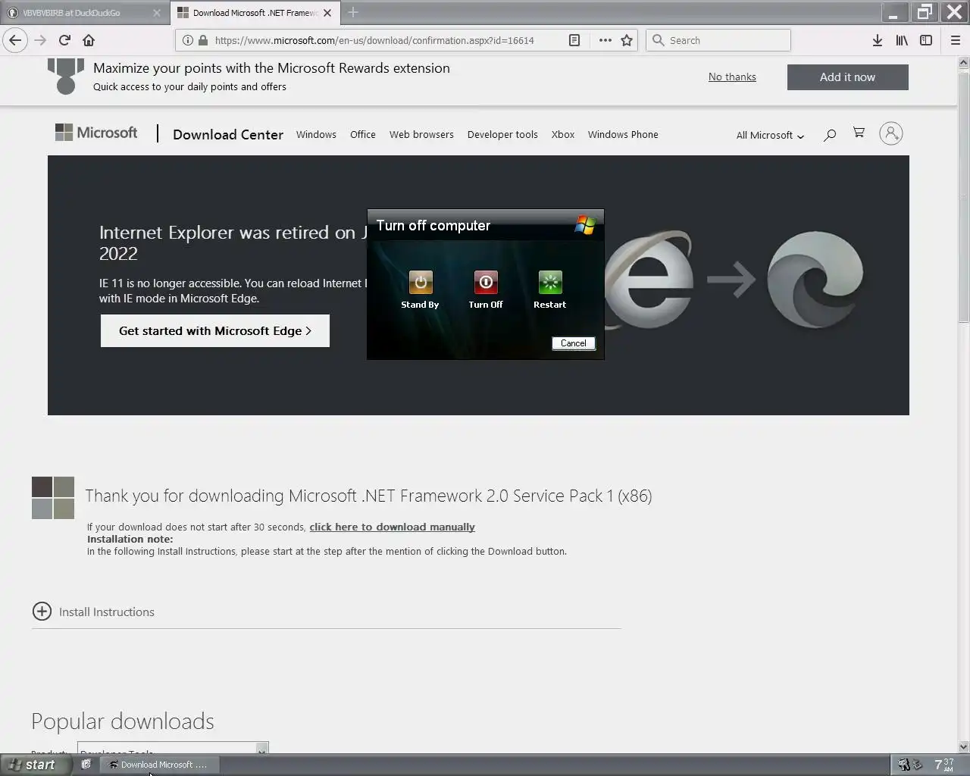Screen dimensions: 970x776
Task: Click Get started with Microsoft Edge
Action: [215, 330]
